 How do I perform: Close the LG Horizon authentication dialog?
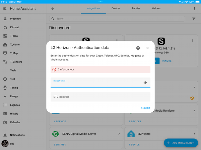(147, 48)
